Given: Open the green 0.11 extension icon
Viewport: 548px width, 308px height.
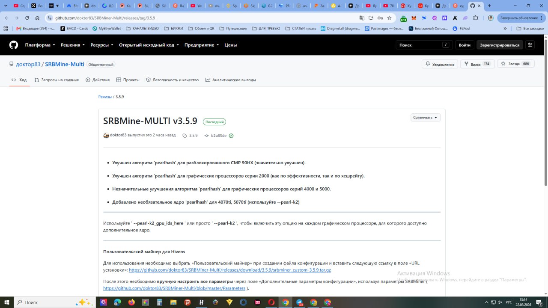Looking at the screenshot, I should (x=403, y=18).
